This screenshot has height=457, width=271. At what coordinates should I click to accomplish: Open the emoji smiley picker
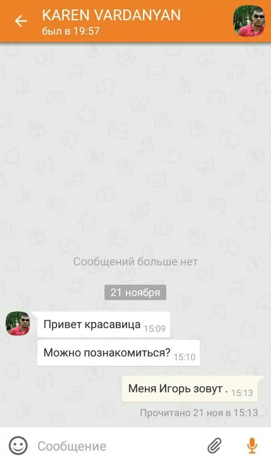coord(18,445)
